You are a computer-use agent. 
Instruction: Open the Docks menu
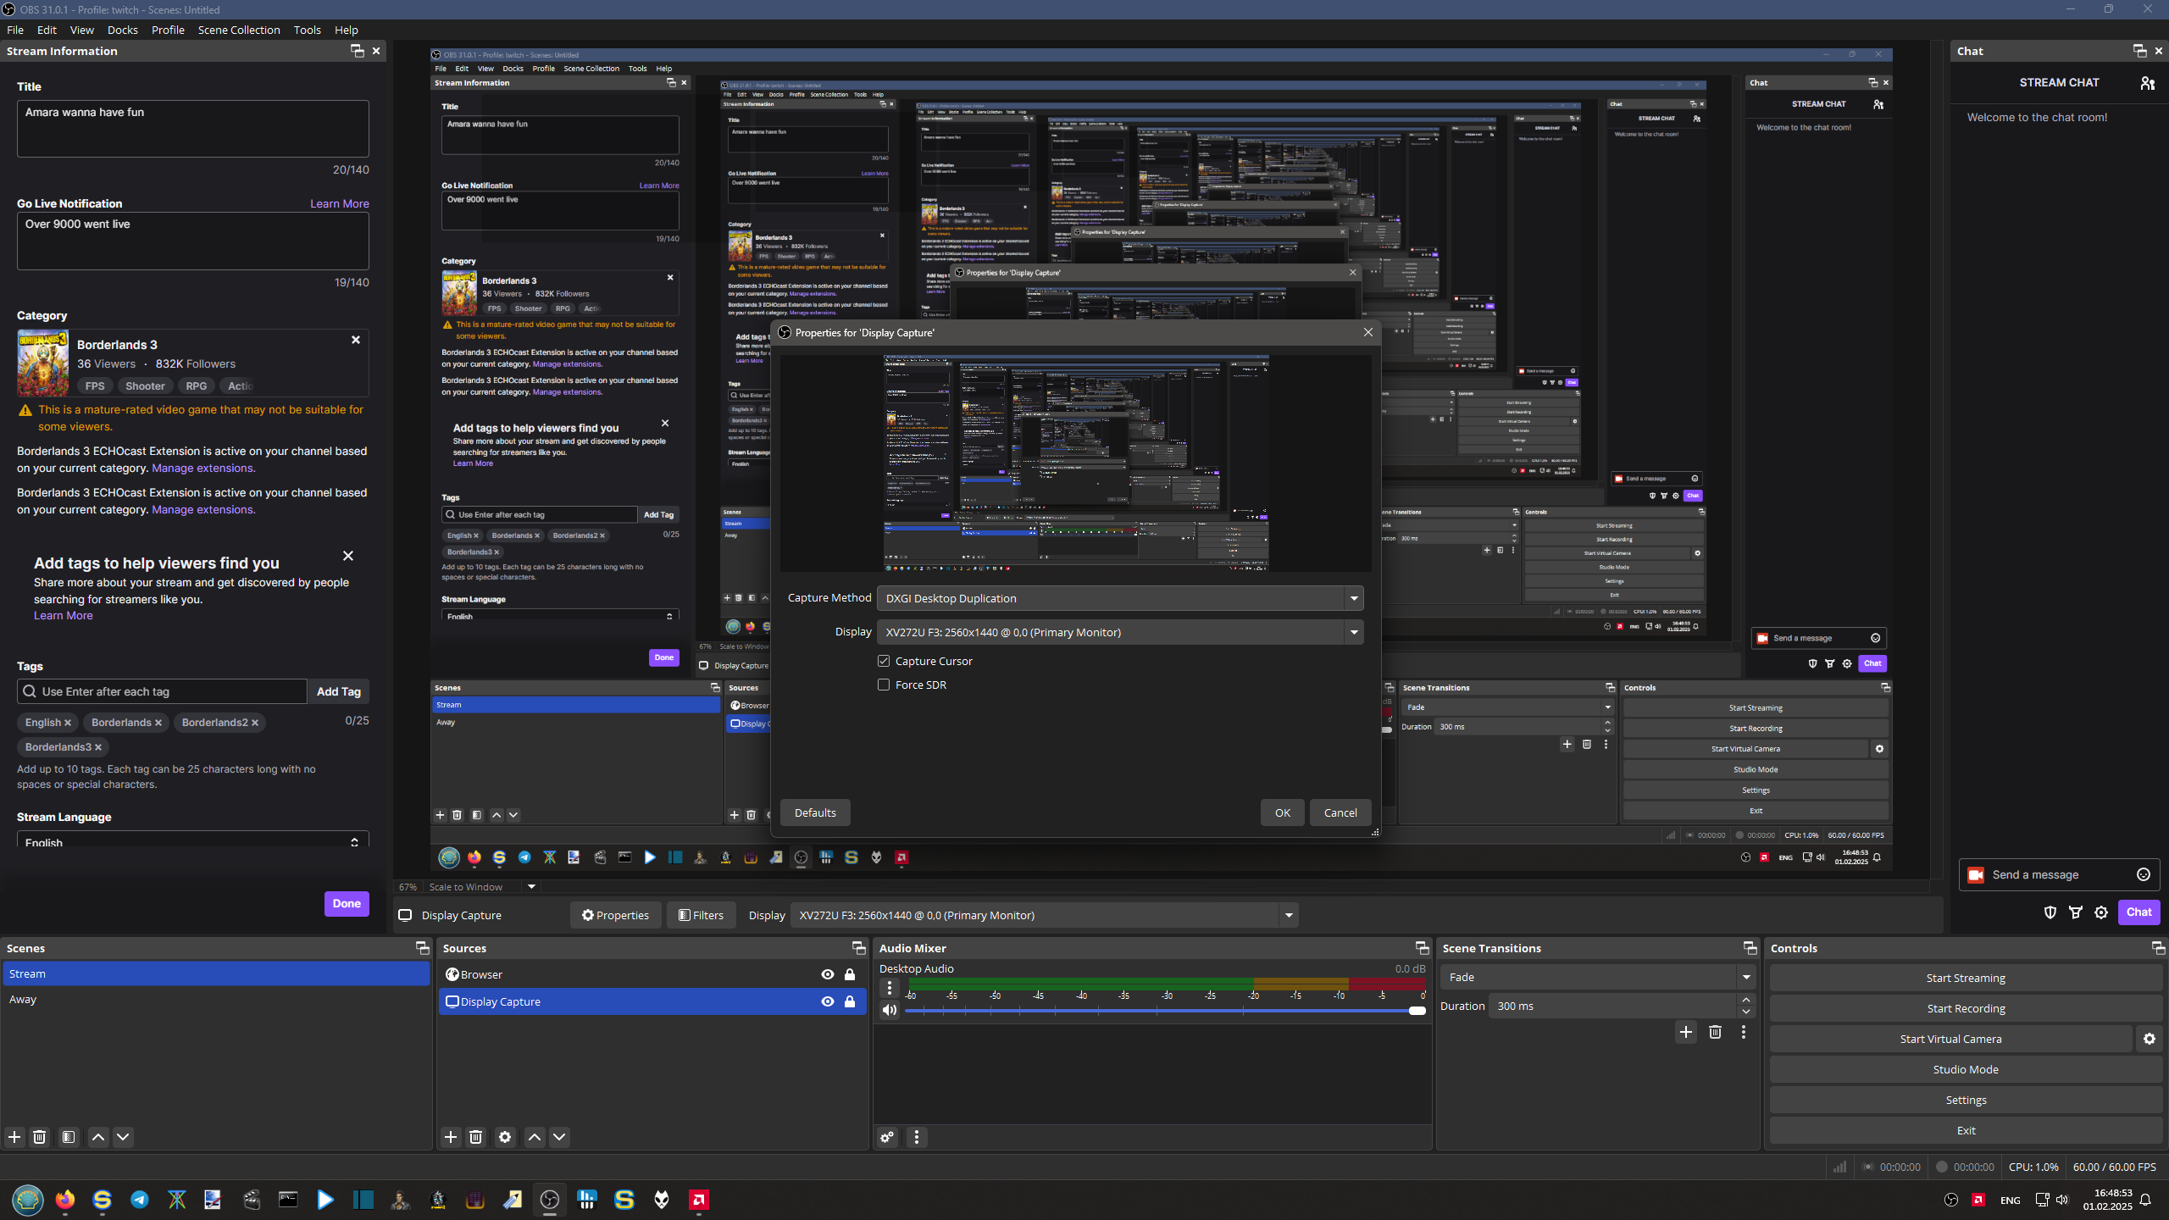point(122,30)
